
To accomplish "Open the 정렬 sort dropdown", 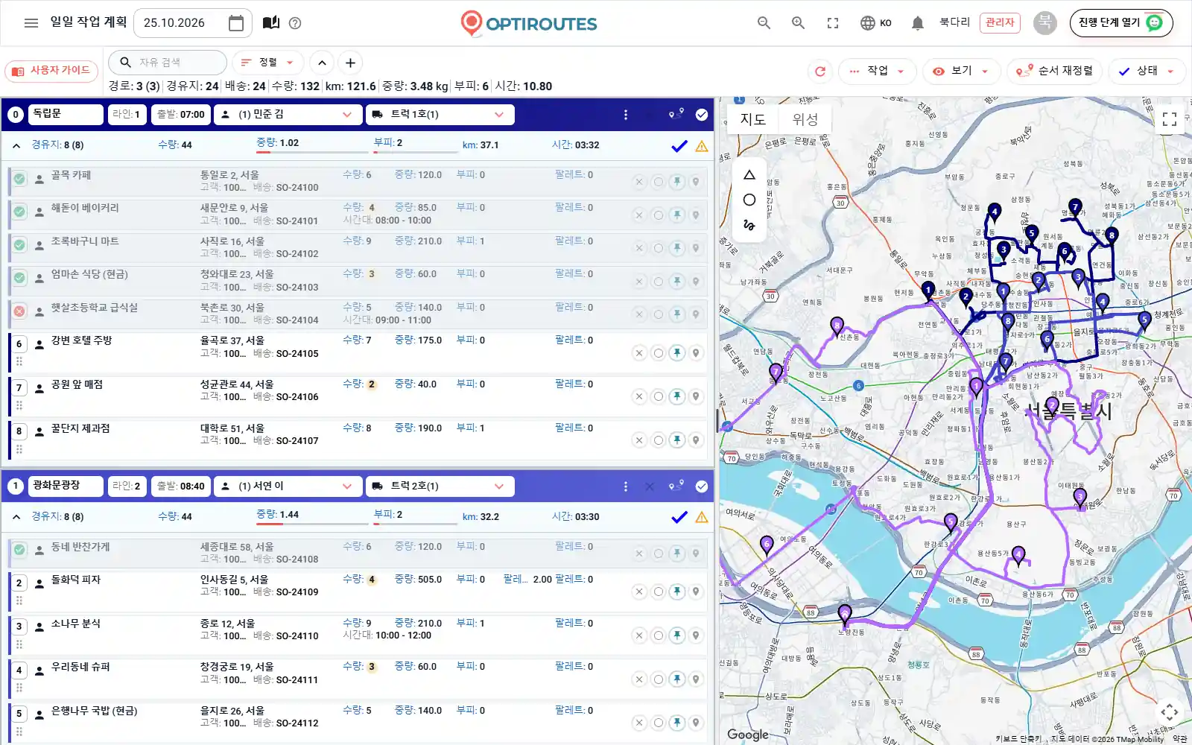I will click(x=267, y=63).
